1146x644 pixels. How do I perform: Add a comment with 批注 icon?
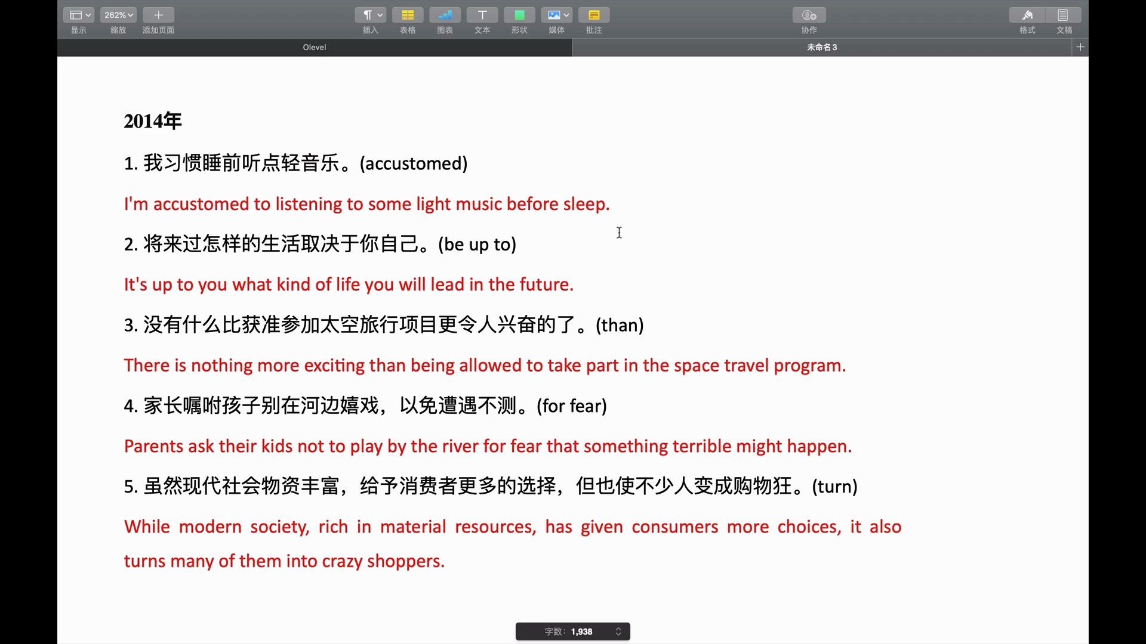594,15
